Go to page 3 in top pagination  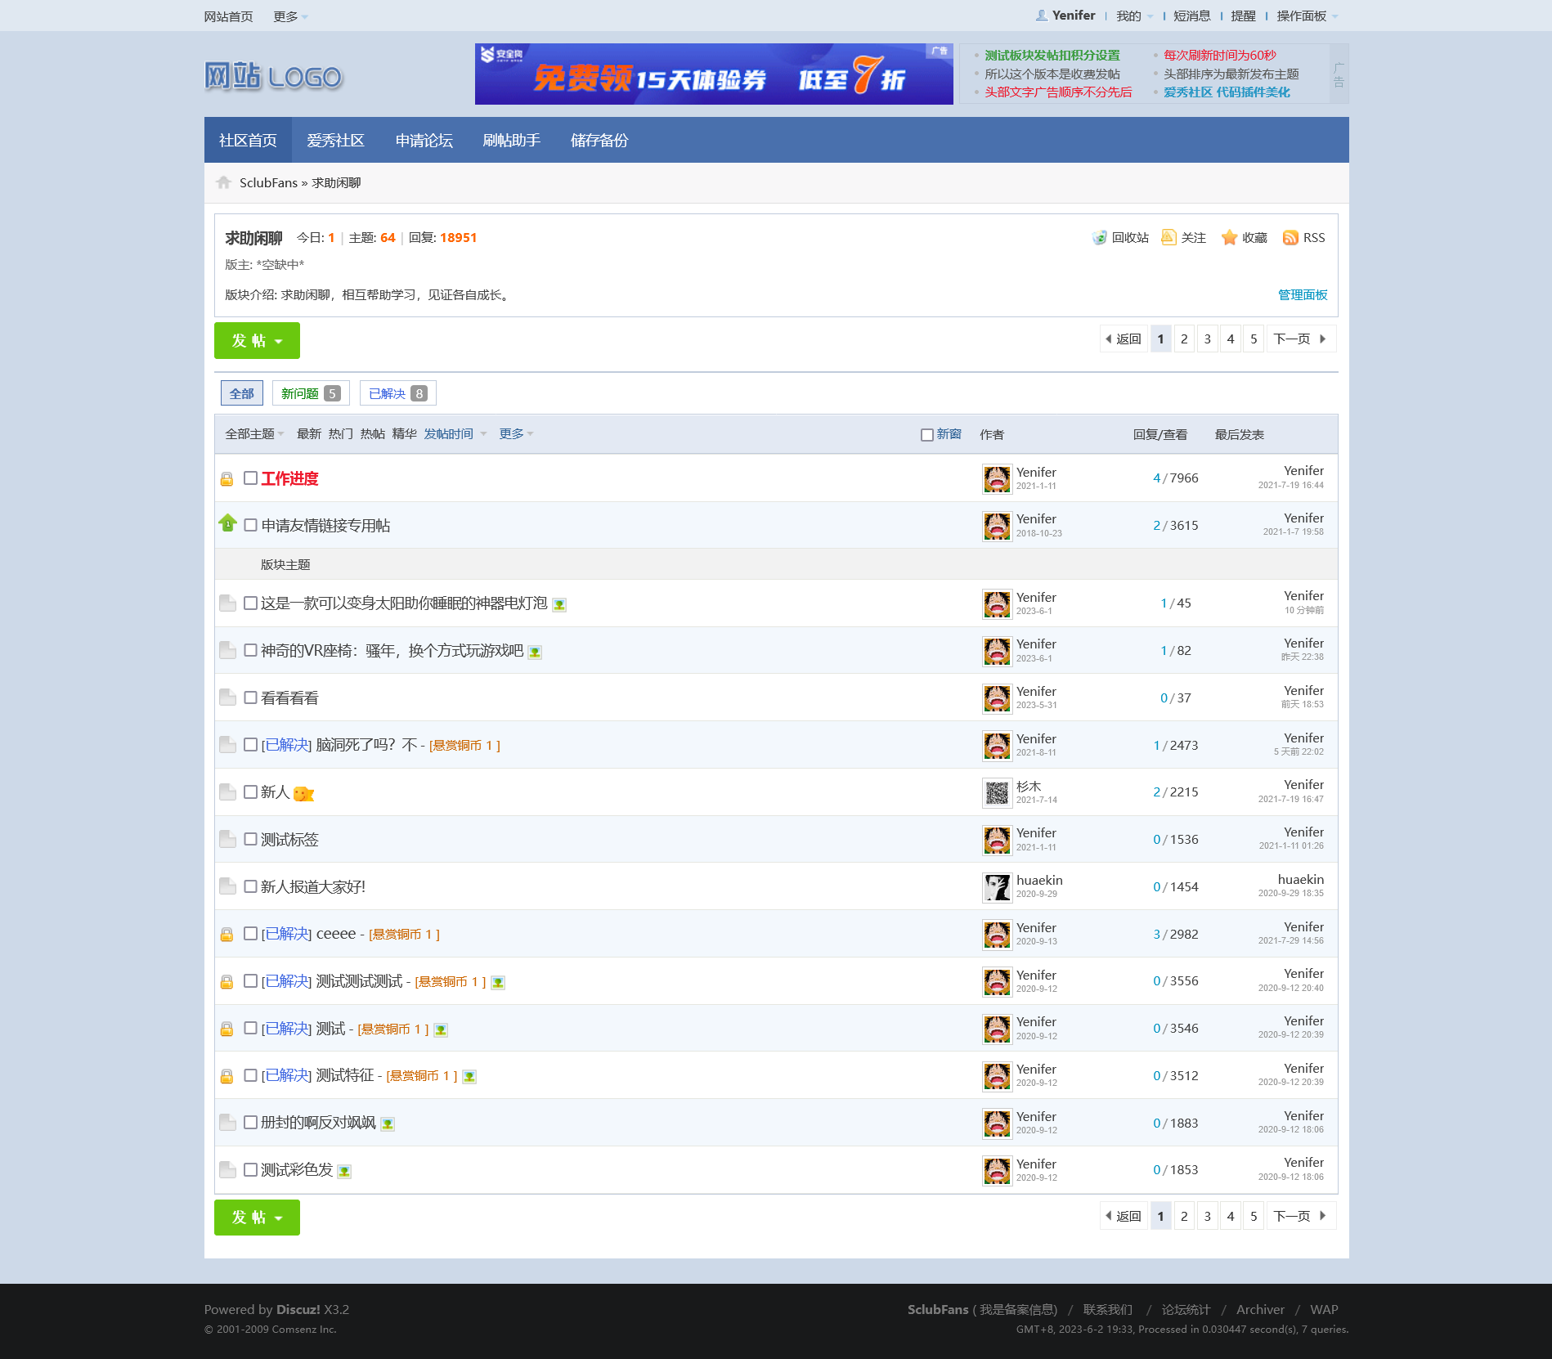(x=1207, y=339)
